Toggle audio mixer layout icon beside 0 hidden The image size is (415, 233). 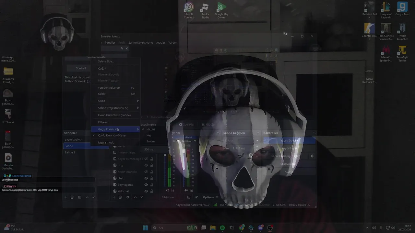(x=189, y=197)
